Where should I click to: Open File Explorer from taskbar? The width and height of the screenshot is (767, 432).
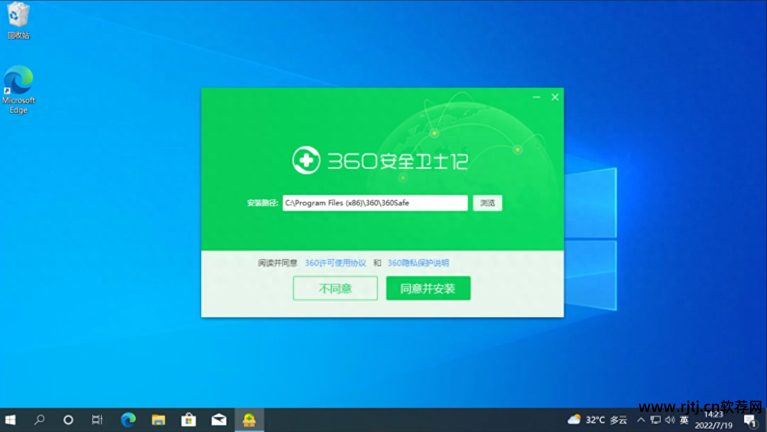tap(159, 420)
